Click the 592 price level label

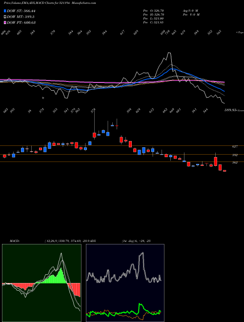pyautogui.click(x=235, y=155)
